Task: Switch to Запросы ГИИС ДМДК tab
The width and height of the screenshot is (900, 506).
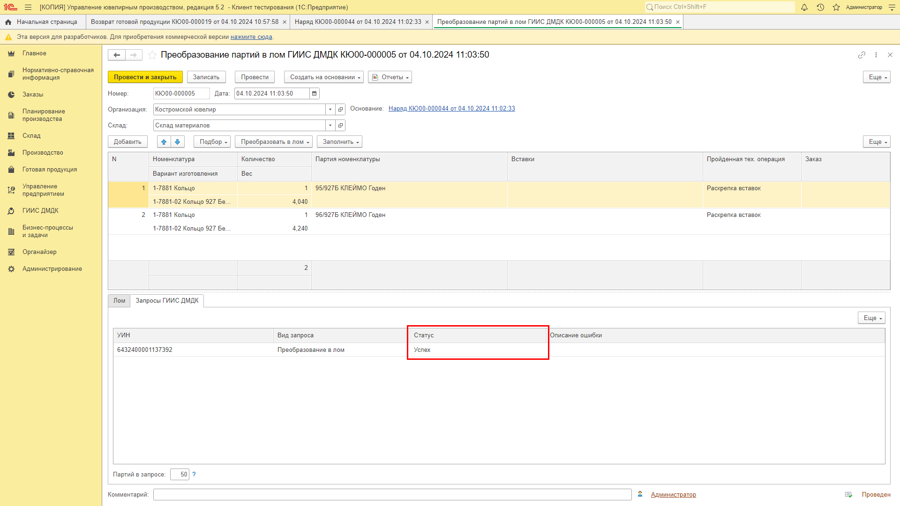Action: click(x=167, y=301)
